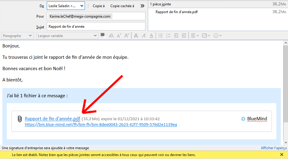Click the Copie cachée à button
288x159 pixels.
pyautogui.click(x=122, y=6)
